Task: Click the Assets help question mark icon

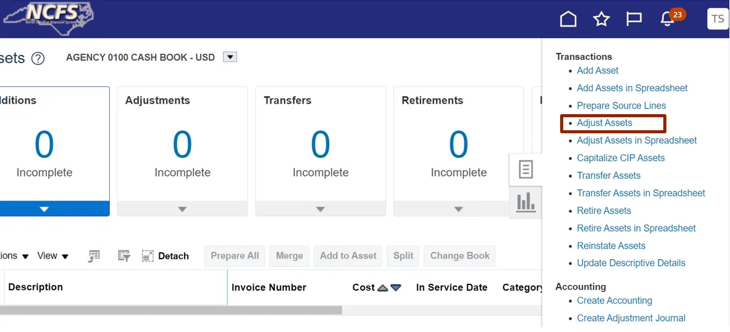Action: (x=38, y=59)
